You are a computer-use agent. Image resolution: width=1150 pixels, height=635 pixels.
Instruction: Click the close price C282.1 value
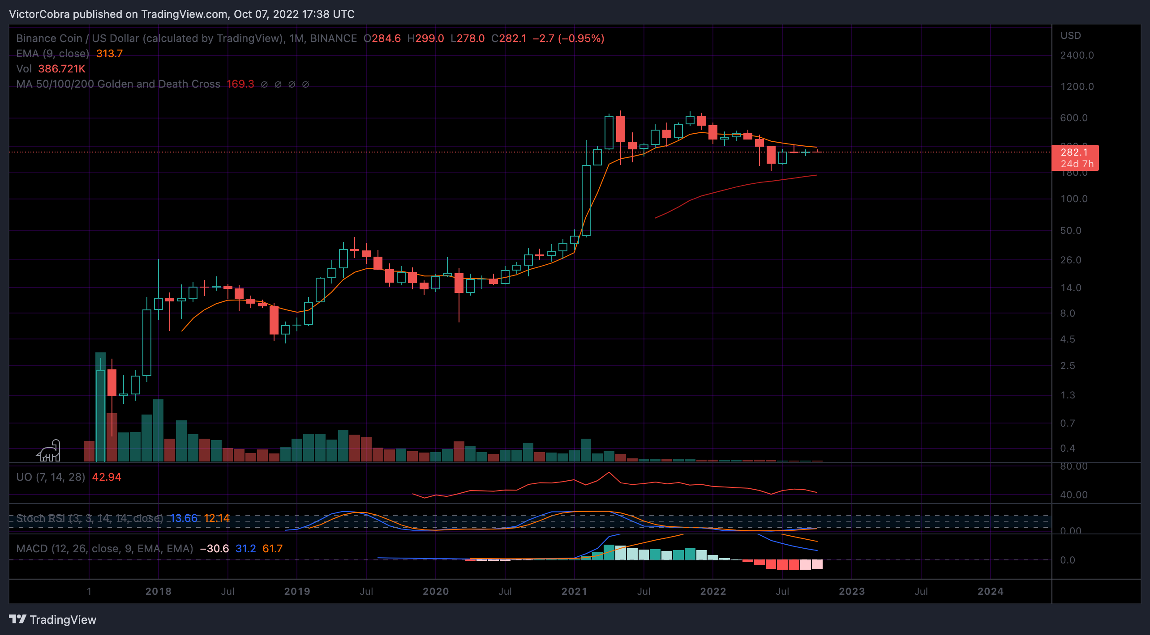point(509,38)
